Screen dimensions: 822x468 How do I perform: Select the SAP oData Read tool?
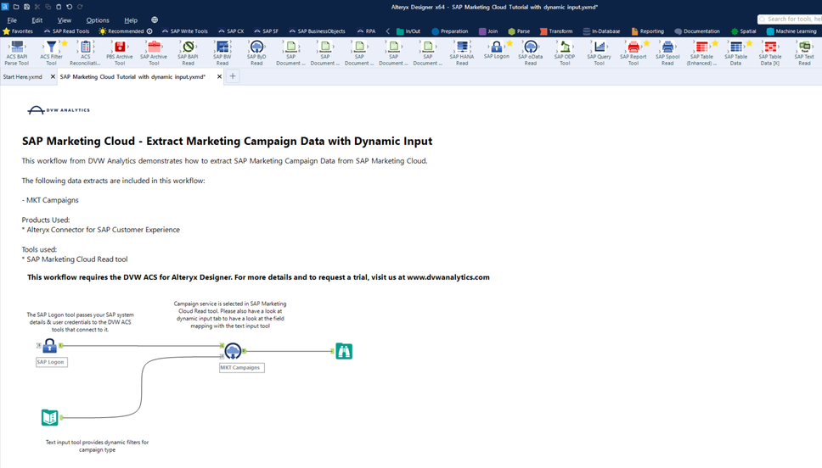531,53
